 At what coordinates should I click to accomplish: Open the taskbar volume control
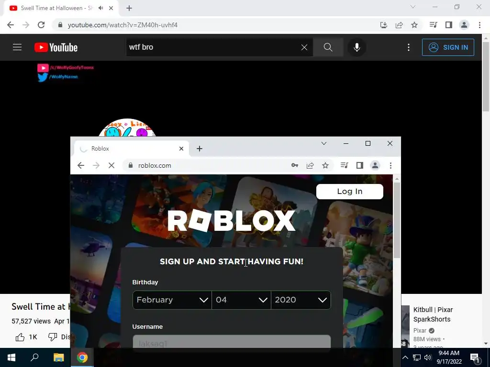[428, 357]
